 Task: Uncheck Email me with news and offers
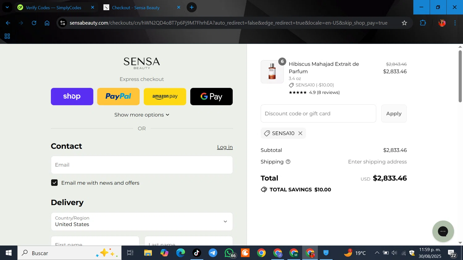(x=54, y=183)
